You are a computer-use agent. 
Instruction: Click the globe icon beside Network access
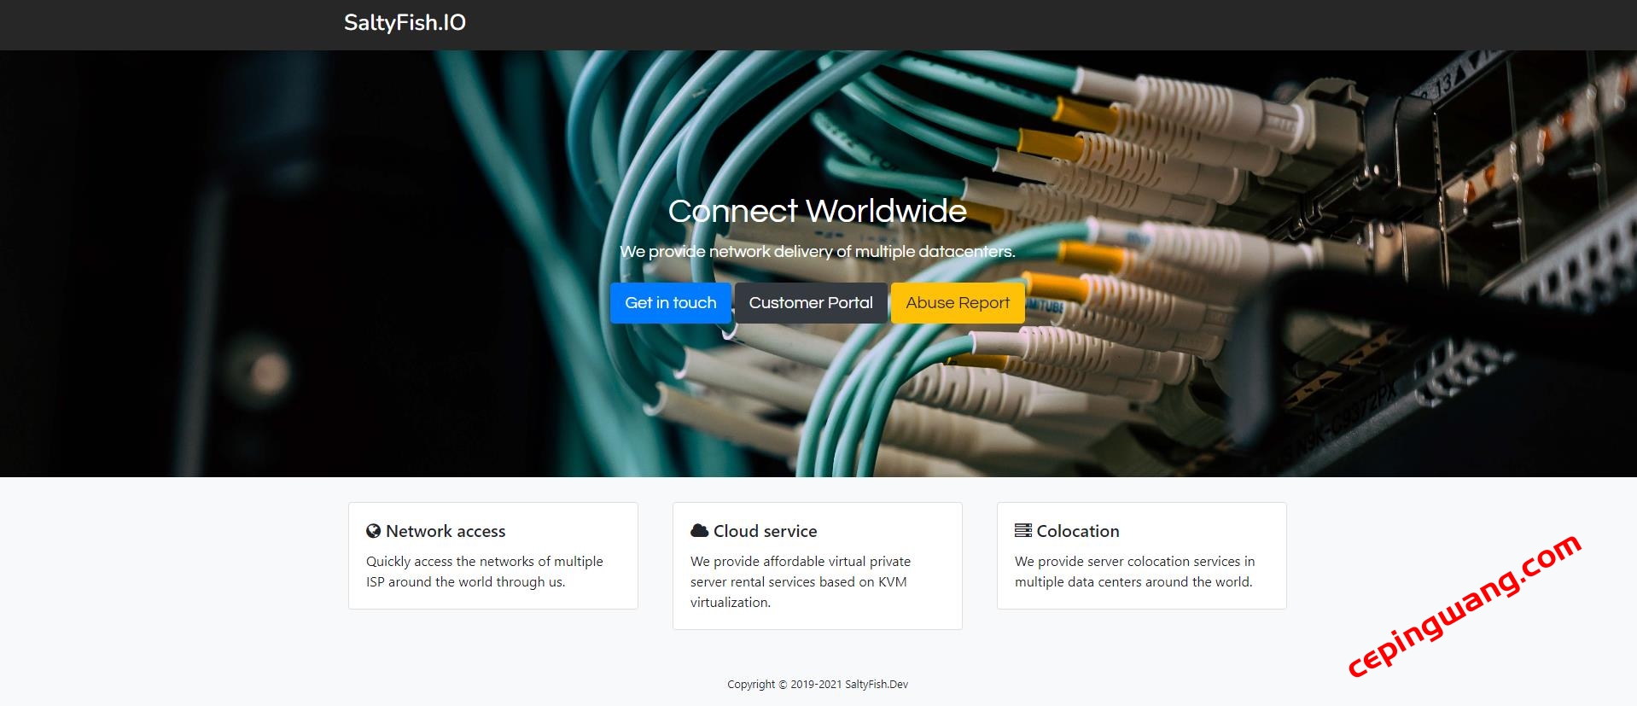point(373,531)
